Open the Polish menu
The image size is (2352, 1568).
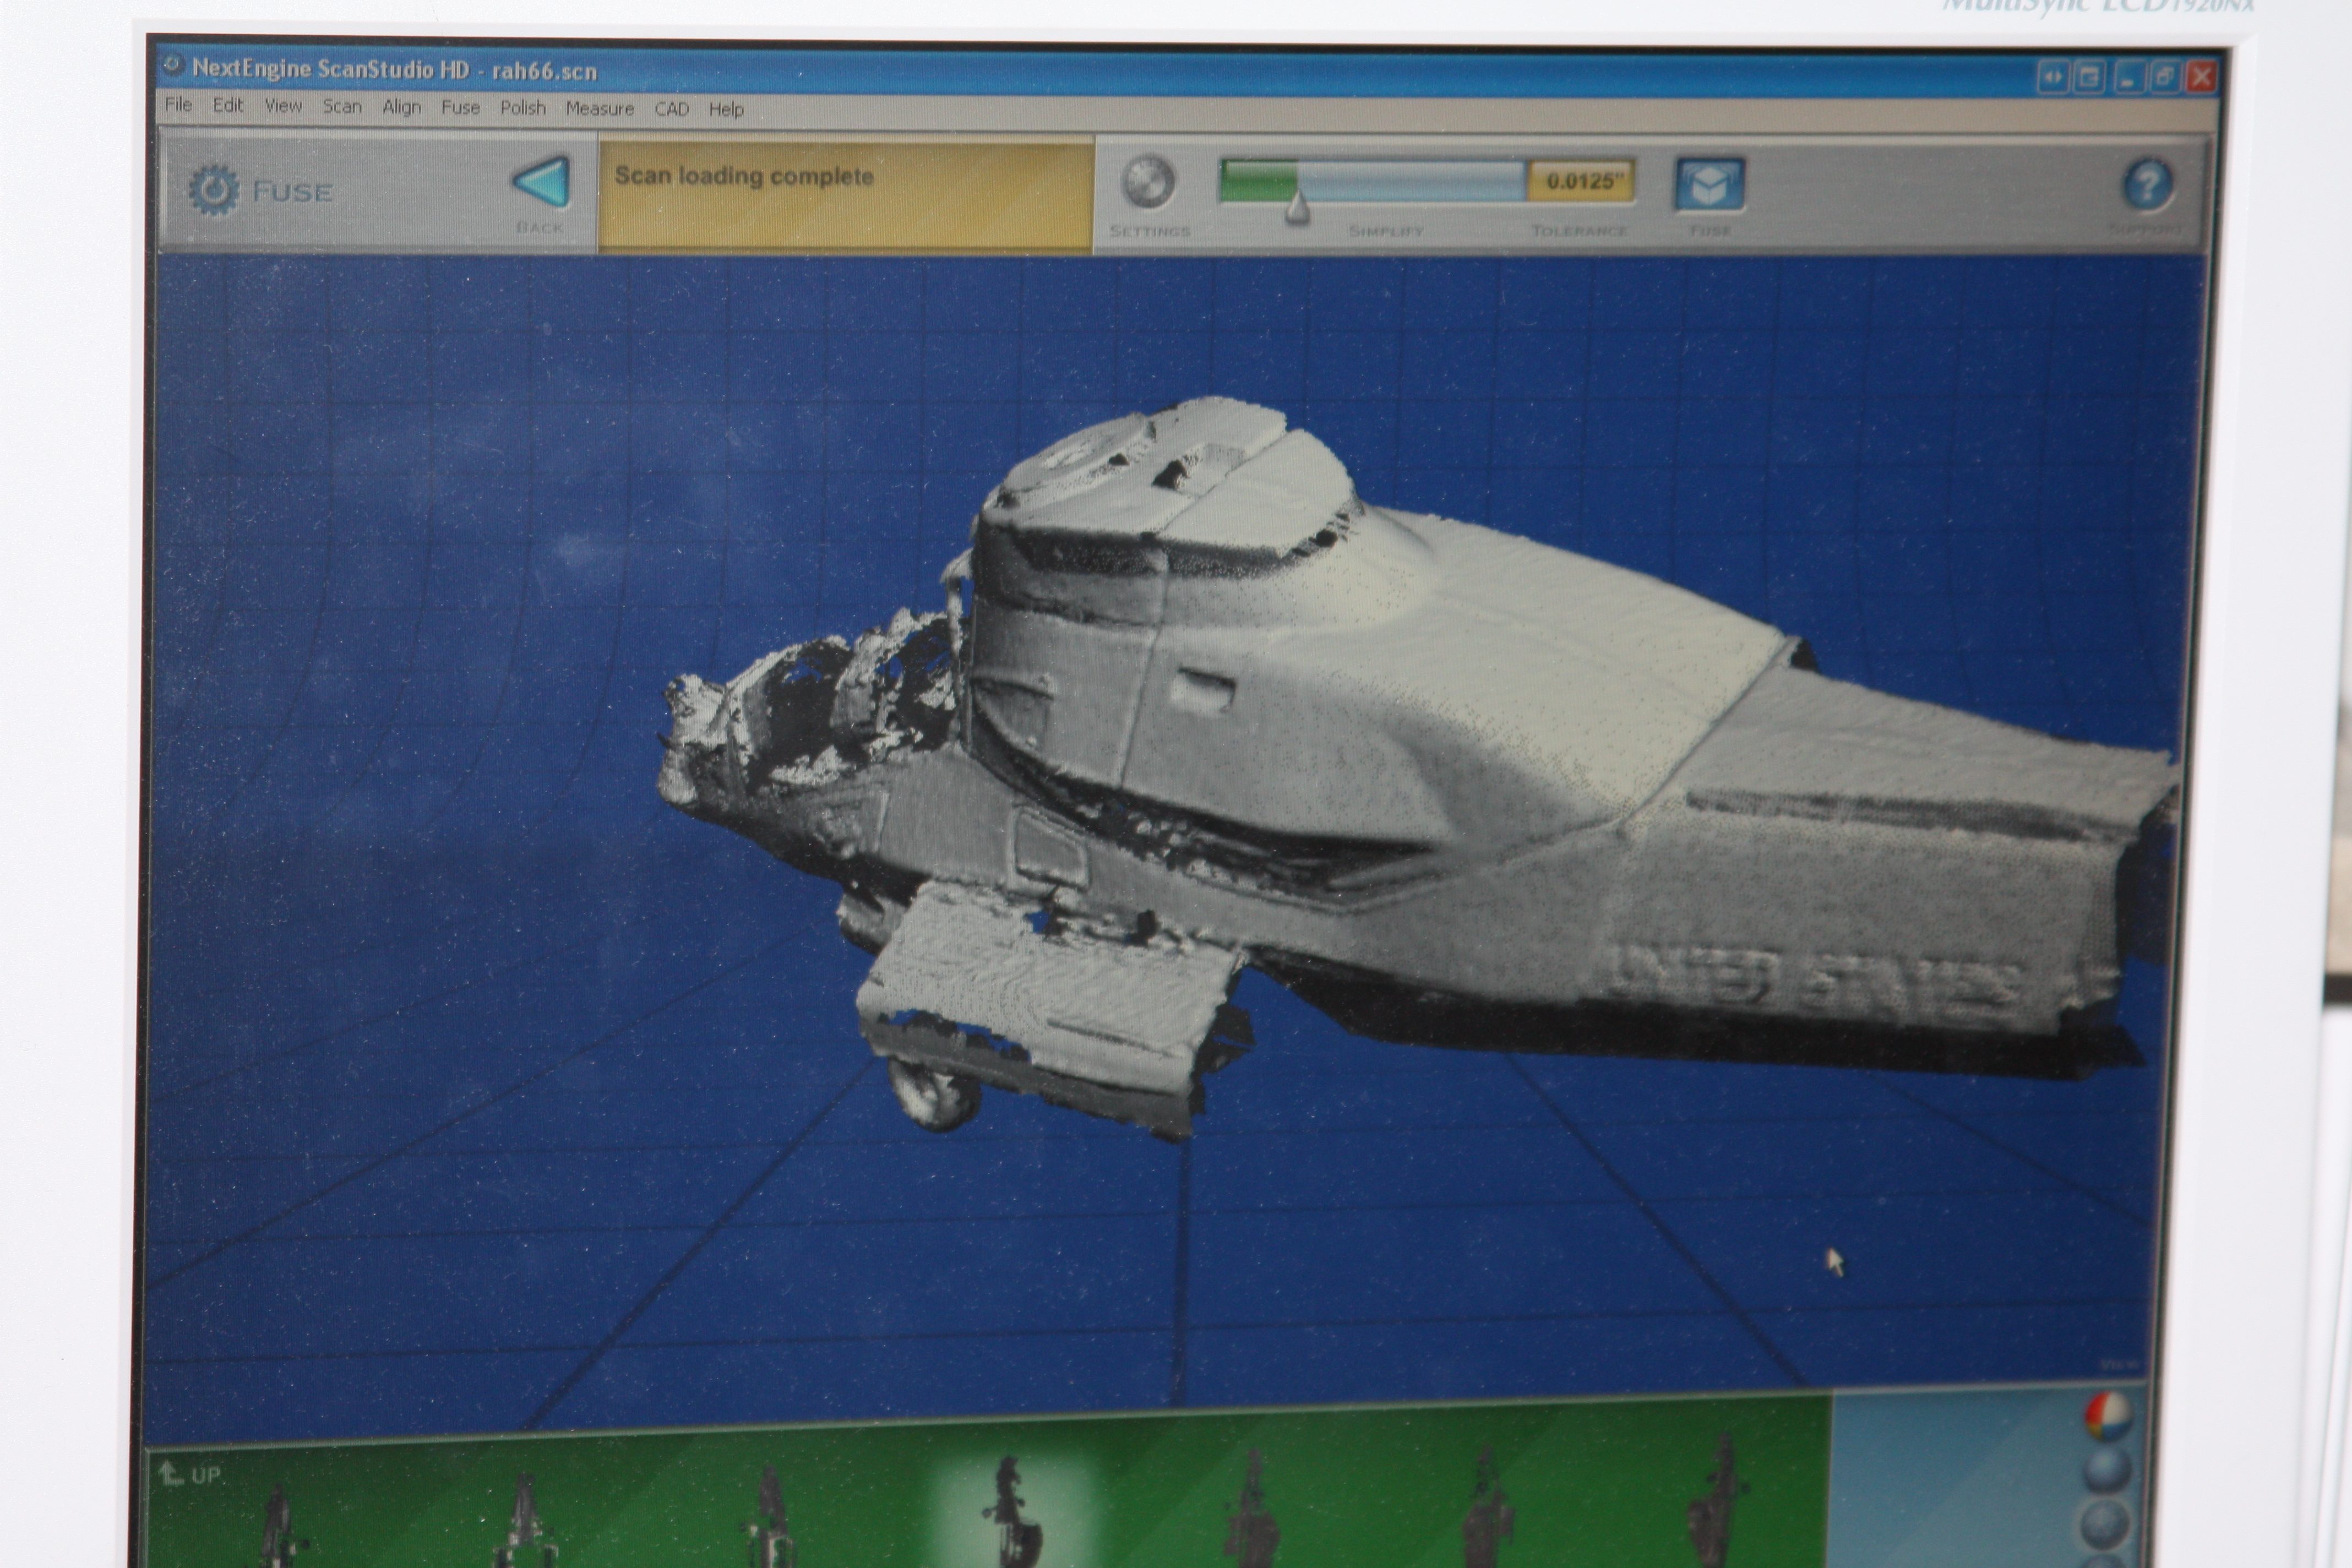pos(523,108)
